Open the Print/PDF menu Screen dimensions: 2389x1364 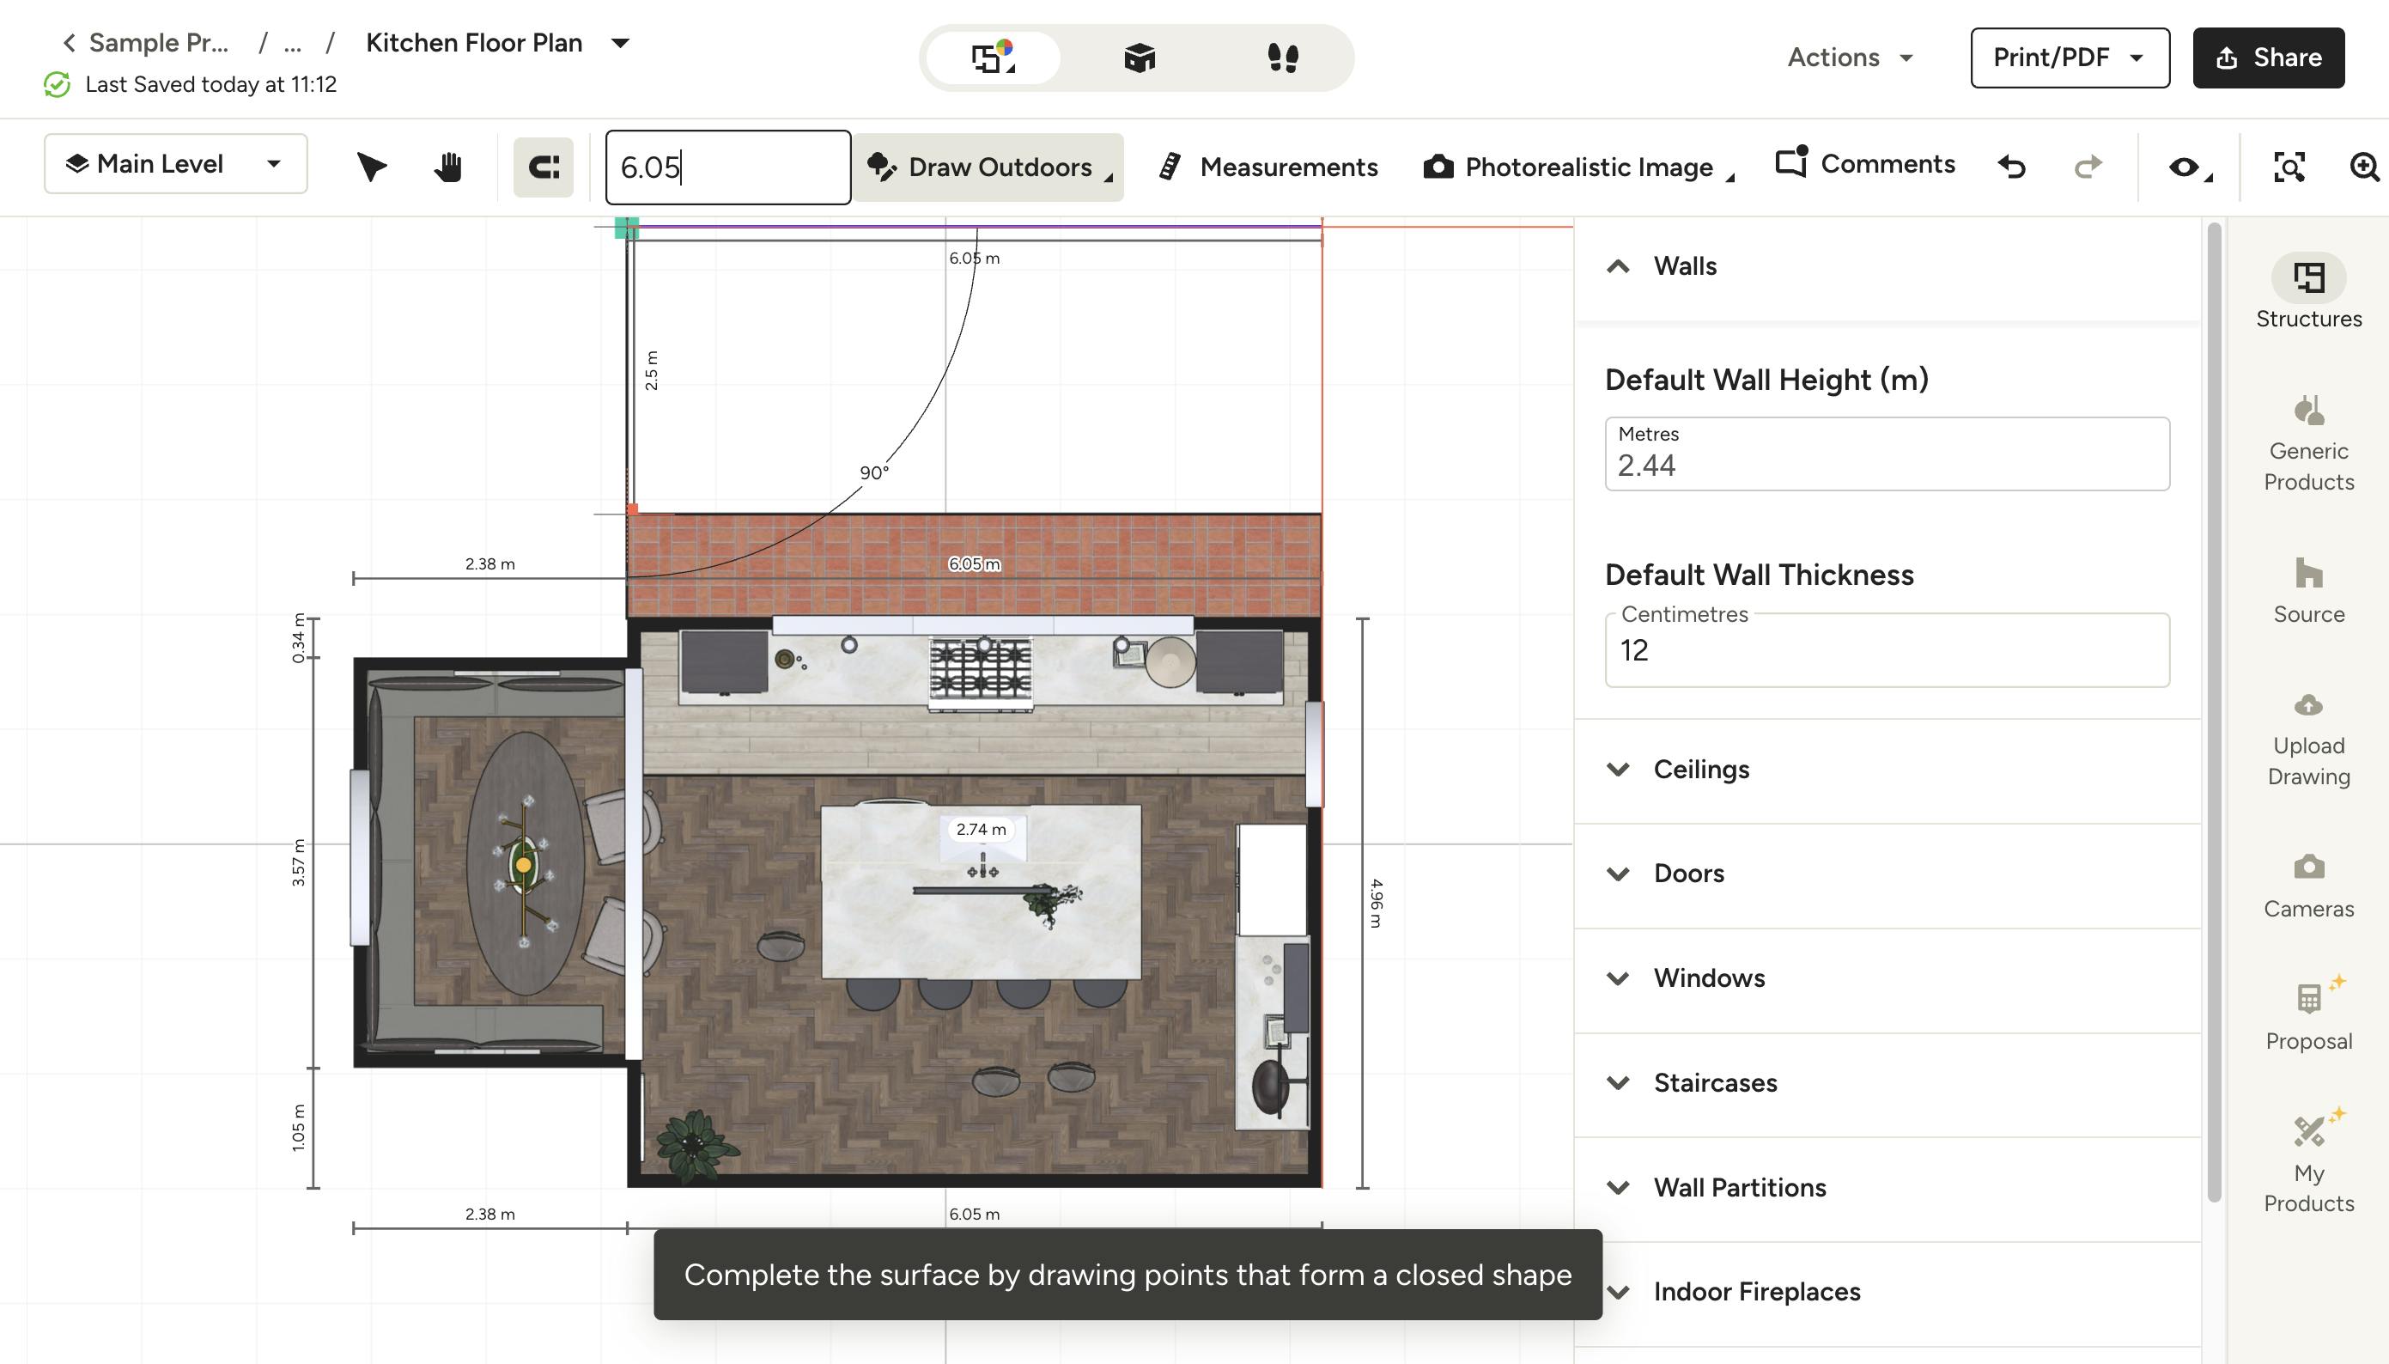click(2070, 58)
